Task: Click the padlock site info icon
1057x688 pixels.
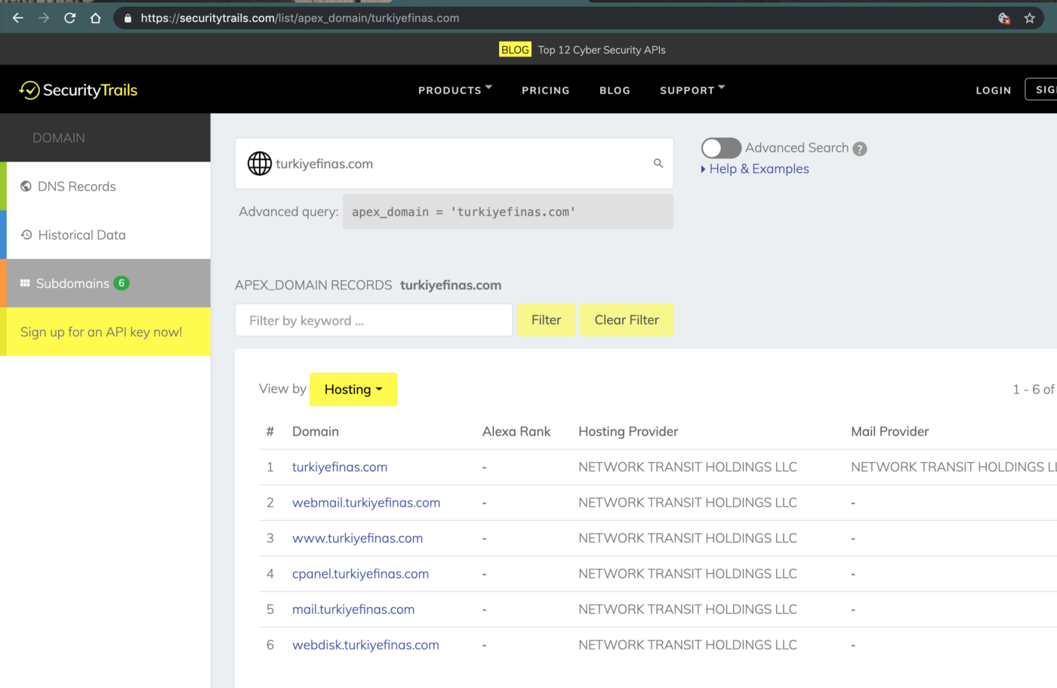Action: (x=128, y=18)
